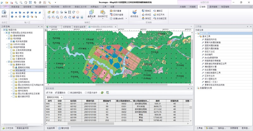
Task: Switch to the 线编辑 tab
Action: point(192,7)
